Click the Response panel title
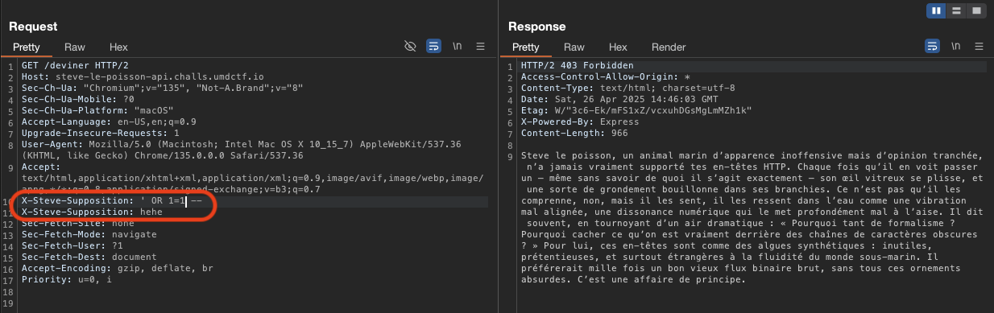Image resolution: width=994 pixels, height=313 pixels. click(x=537, y=27)
